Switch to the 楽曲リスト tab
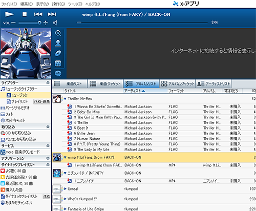The height and width of the screenshot is (211, 256). coord(70,84)
